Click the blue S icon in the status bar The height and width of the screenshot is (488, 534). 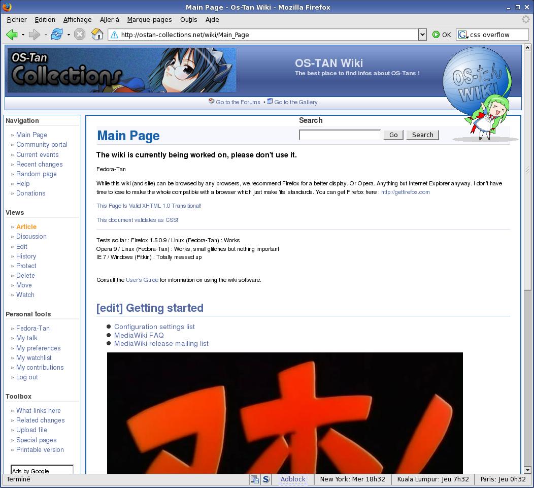point(266,479)
